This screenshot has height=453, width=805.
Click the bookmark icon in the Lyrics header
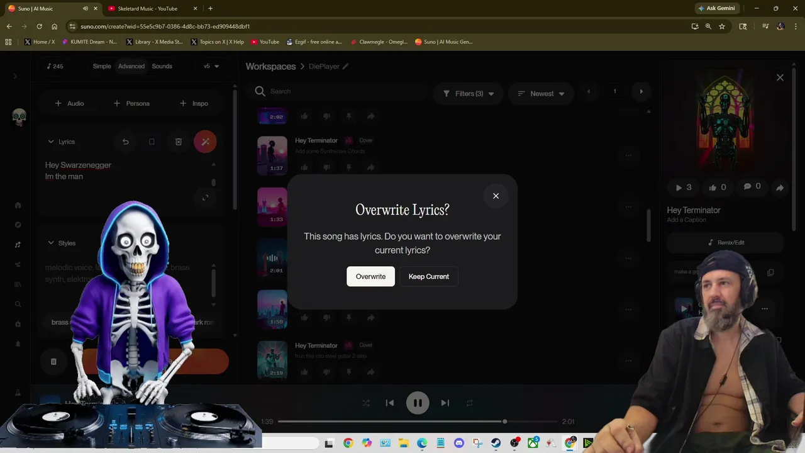152,142
